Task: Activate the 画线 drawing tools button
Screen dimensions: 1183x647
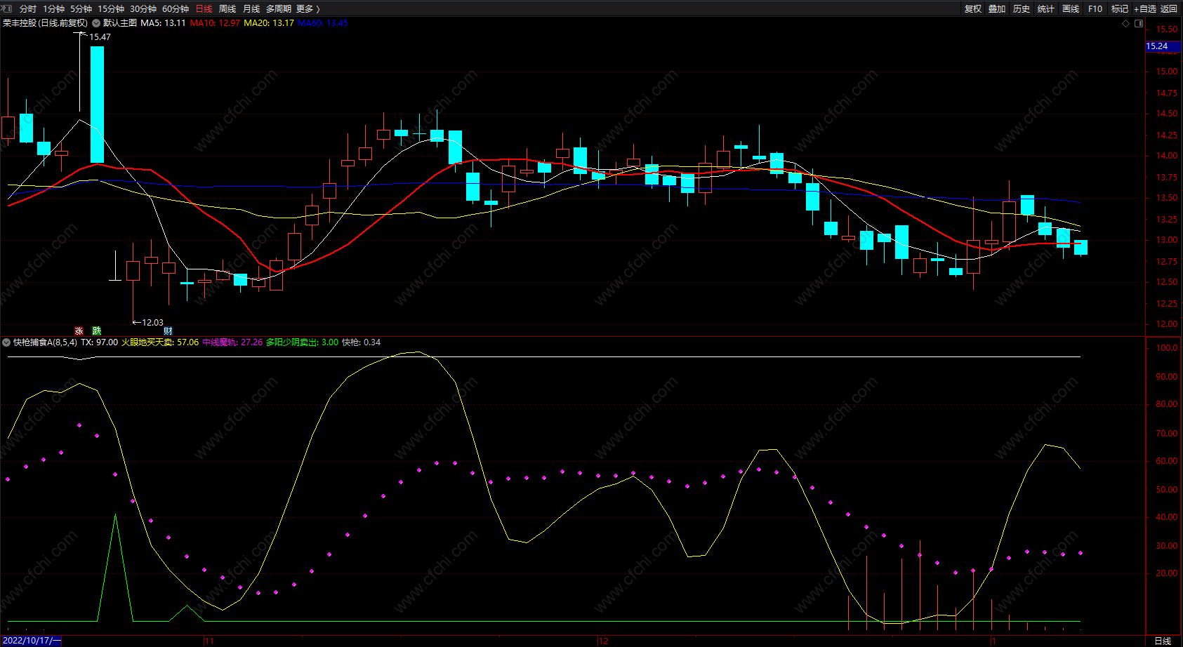Action: point(1071,9)
